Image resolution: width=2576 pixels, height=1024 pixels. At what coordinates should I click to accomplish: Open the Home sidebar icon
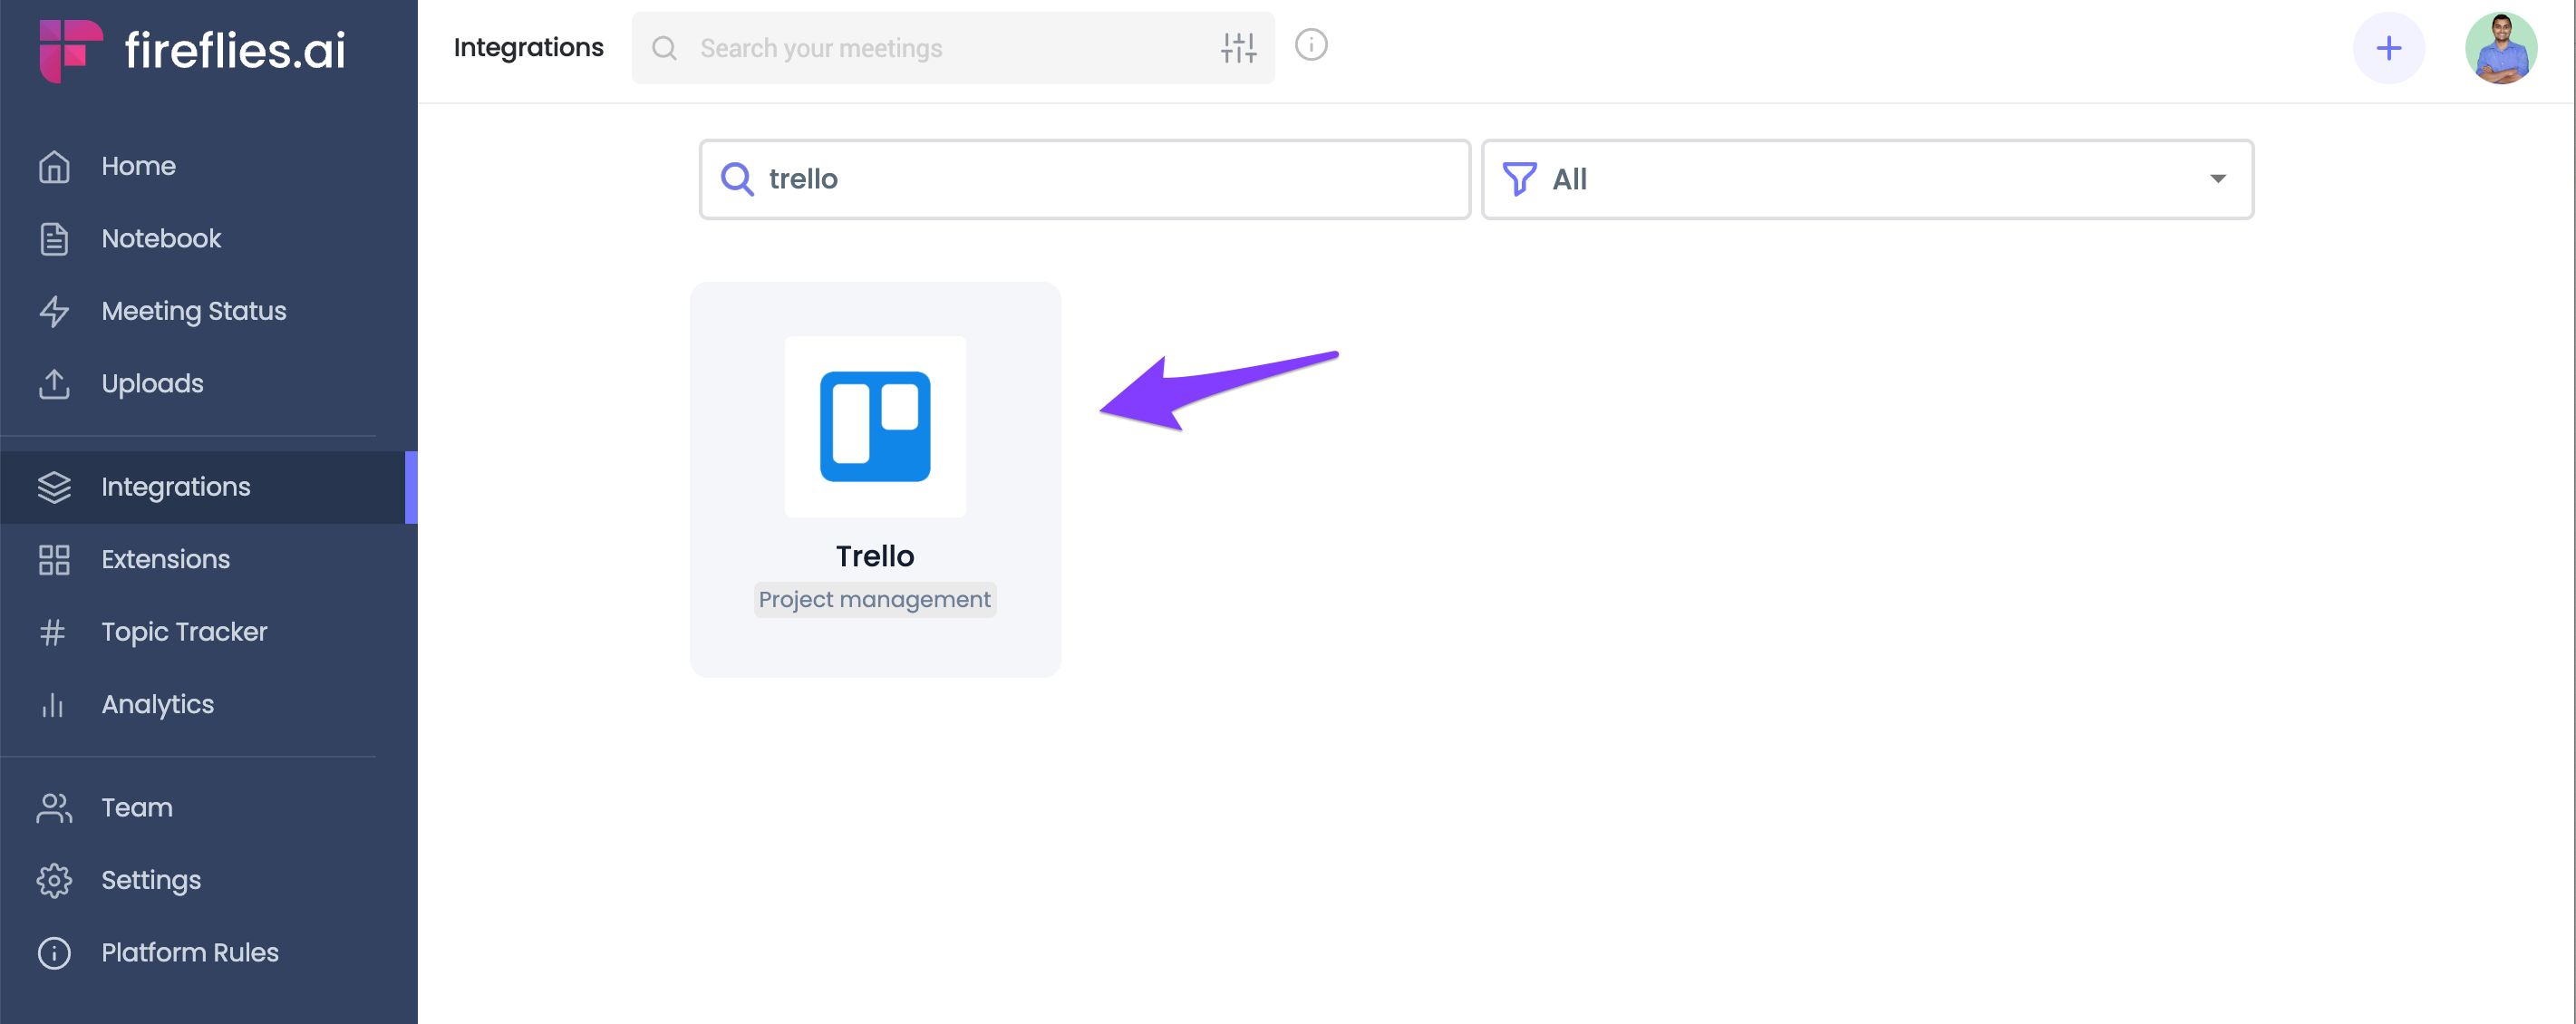tap(54, 166)
